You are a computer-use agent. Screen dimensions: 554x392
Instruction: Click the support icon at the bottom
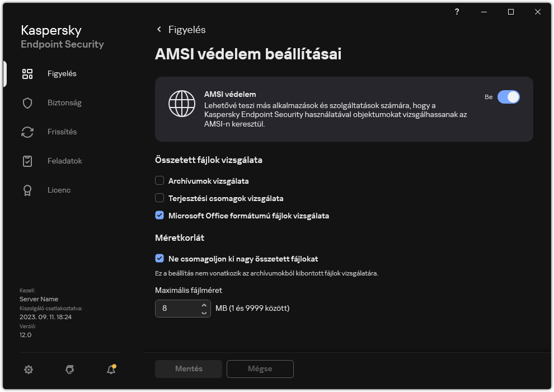[x=69, y=370]
